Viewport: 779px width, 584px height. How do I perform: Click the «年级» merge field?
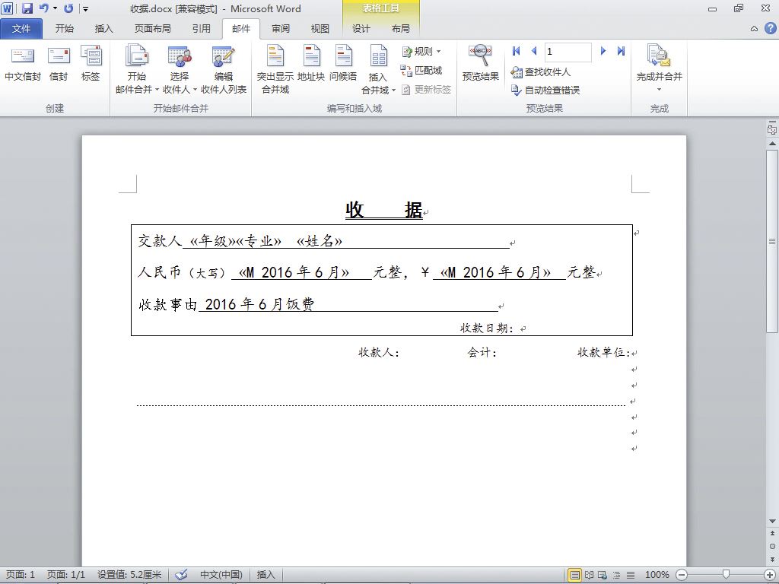[213, 241]
